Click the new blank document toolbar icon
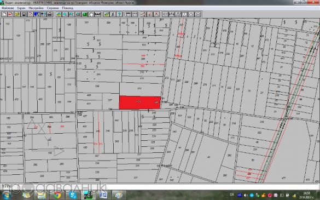Screen dimensions: 320x200 [4, 14]
